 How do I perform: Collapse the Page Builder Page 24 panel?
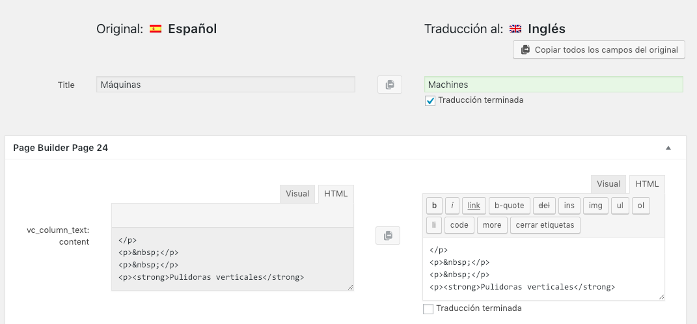pyautogui.click(x=668, y=148)
